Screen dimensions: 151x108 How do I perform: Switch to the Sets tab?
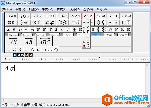coord(68,34)
